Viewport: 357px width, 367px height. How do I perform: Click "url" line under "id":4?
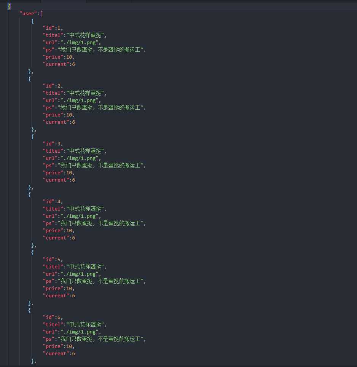pos(72,216)
